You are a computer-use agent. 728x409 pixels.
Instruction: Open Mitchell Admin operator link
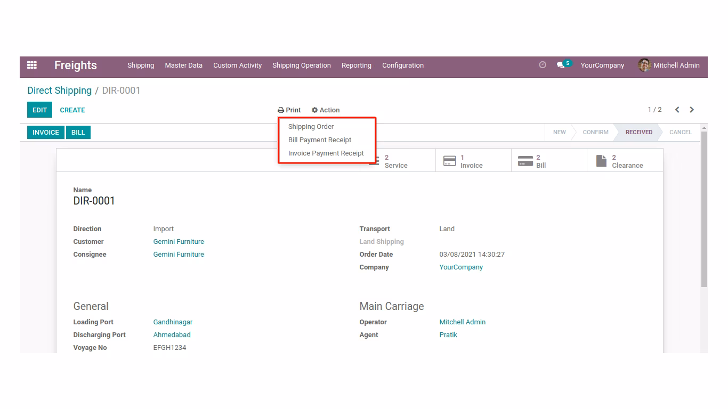click(x=463, y=322)
